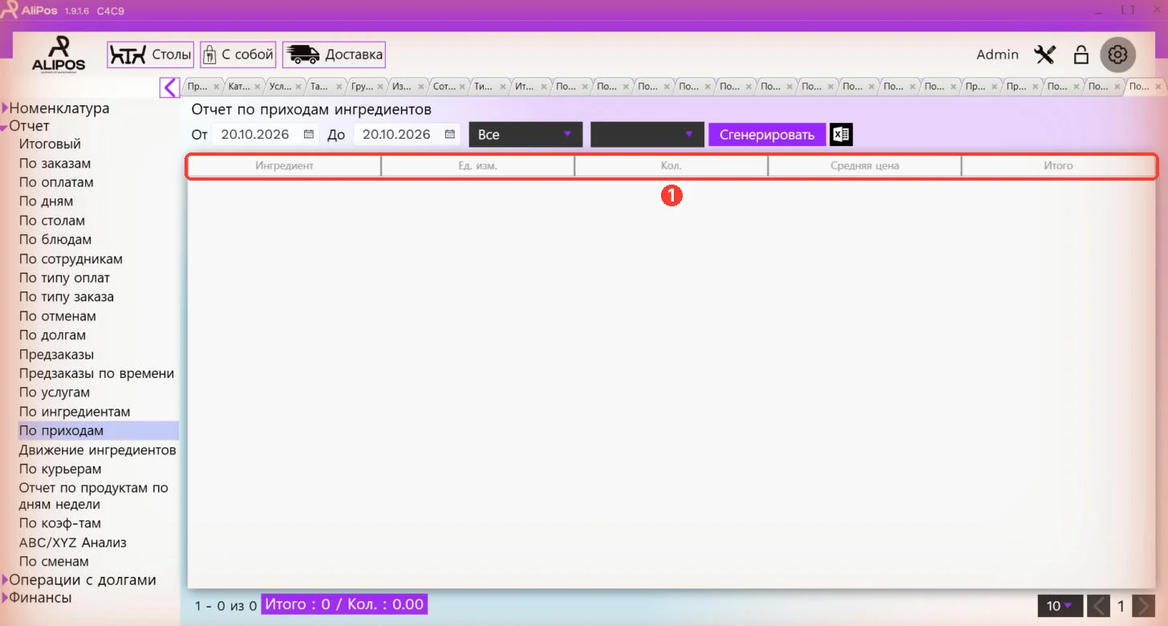Open the Доставка delivery mode
This screenshot has height=626, width=1168.
coord(334,55)
